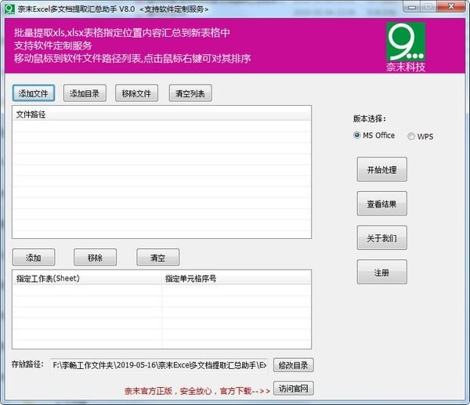Click the 移除文件 button
The width and height of the screenshot is (470, 405).
pyautogui.click(x=136, y=93)
